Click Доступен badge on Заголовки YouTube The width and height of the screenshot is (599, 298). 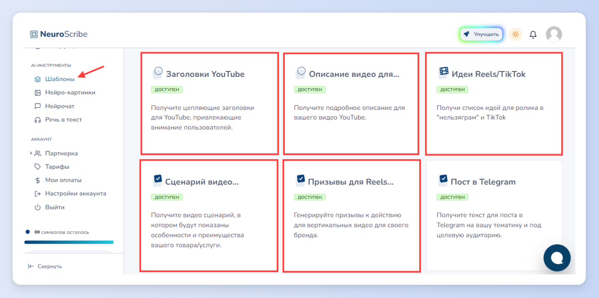(167, 90)
